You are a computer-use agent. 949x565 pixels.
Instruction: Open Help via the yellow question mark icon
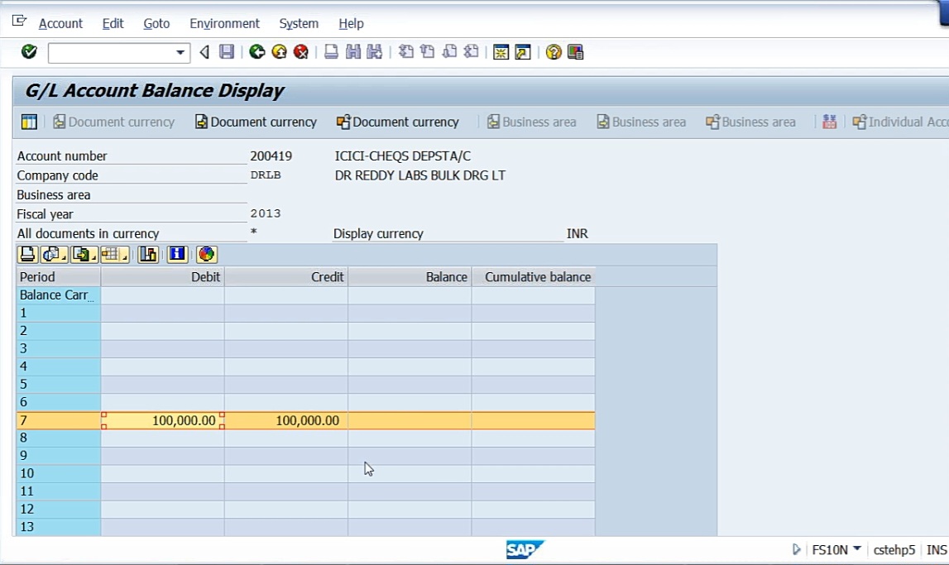click(x=554, y=52)
